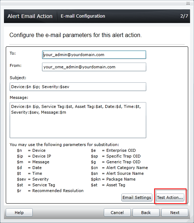
Task: Click the $r Recommended Resolution parameter text
Action: [50, 191]
